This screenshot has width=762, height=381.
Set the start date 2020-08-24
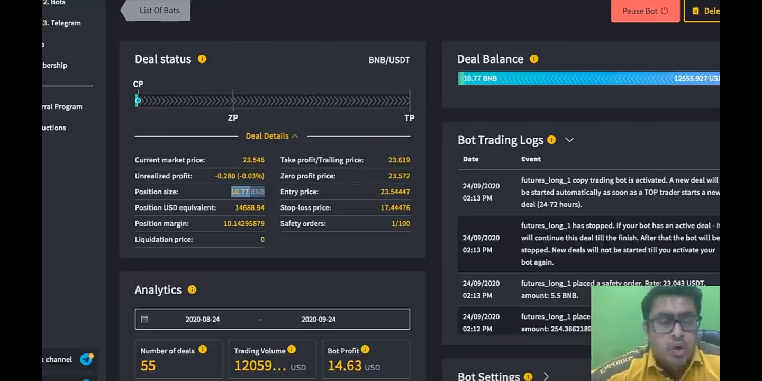click(203, 319)
